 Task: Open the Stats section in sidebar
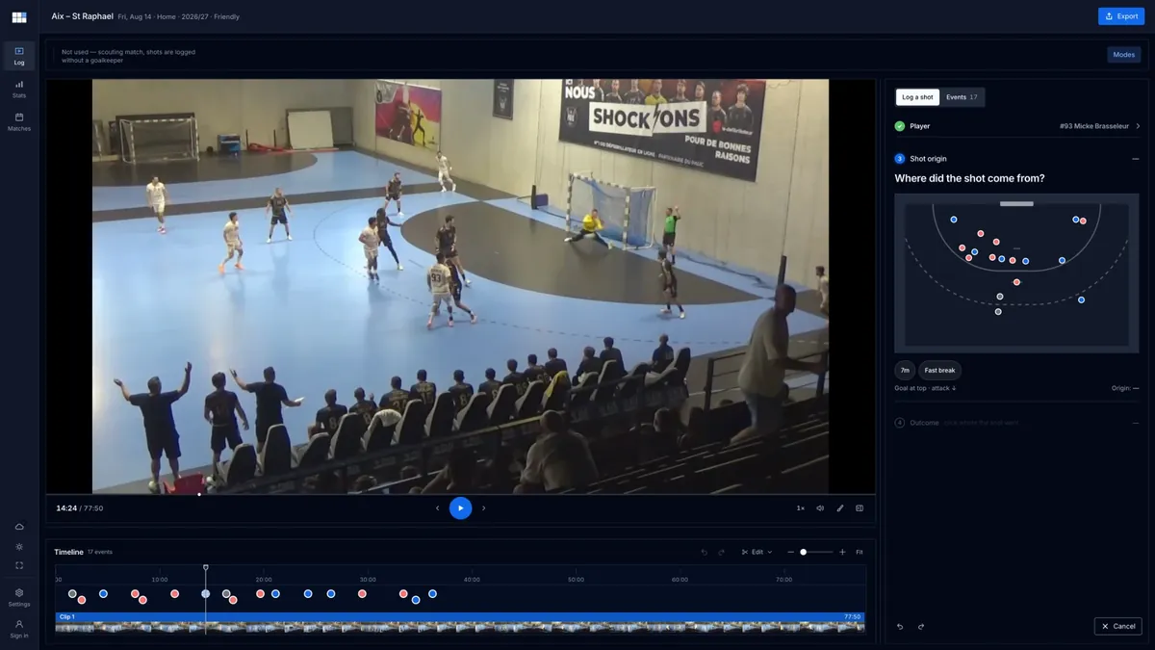[x=19, y=89]
